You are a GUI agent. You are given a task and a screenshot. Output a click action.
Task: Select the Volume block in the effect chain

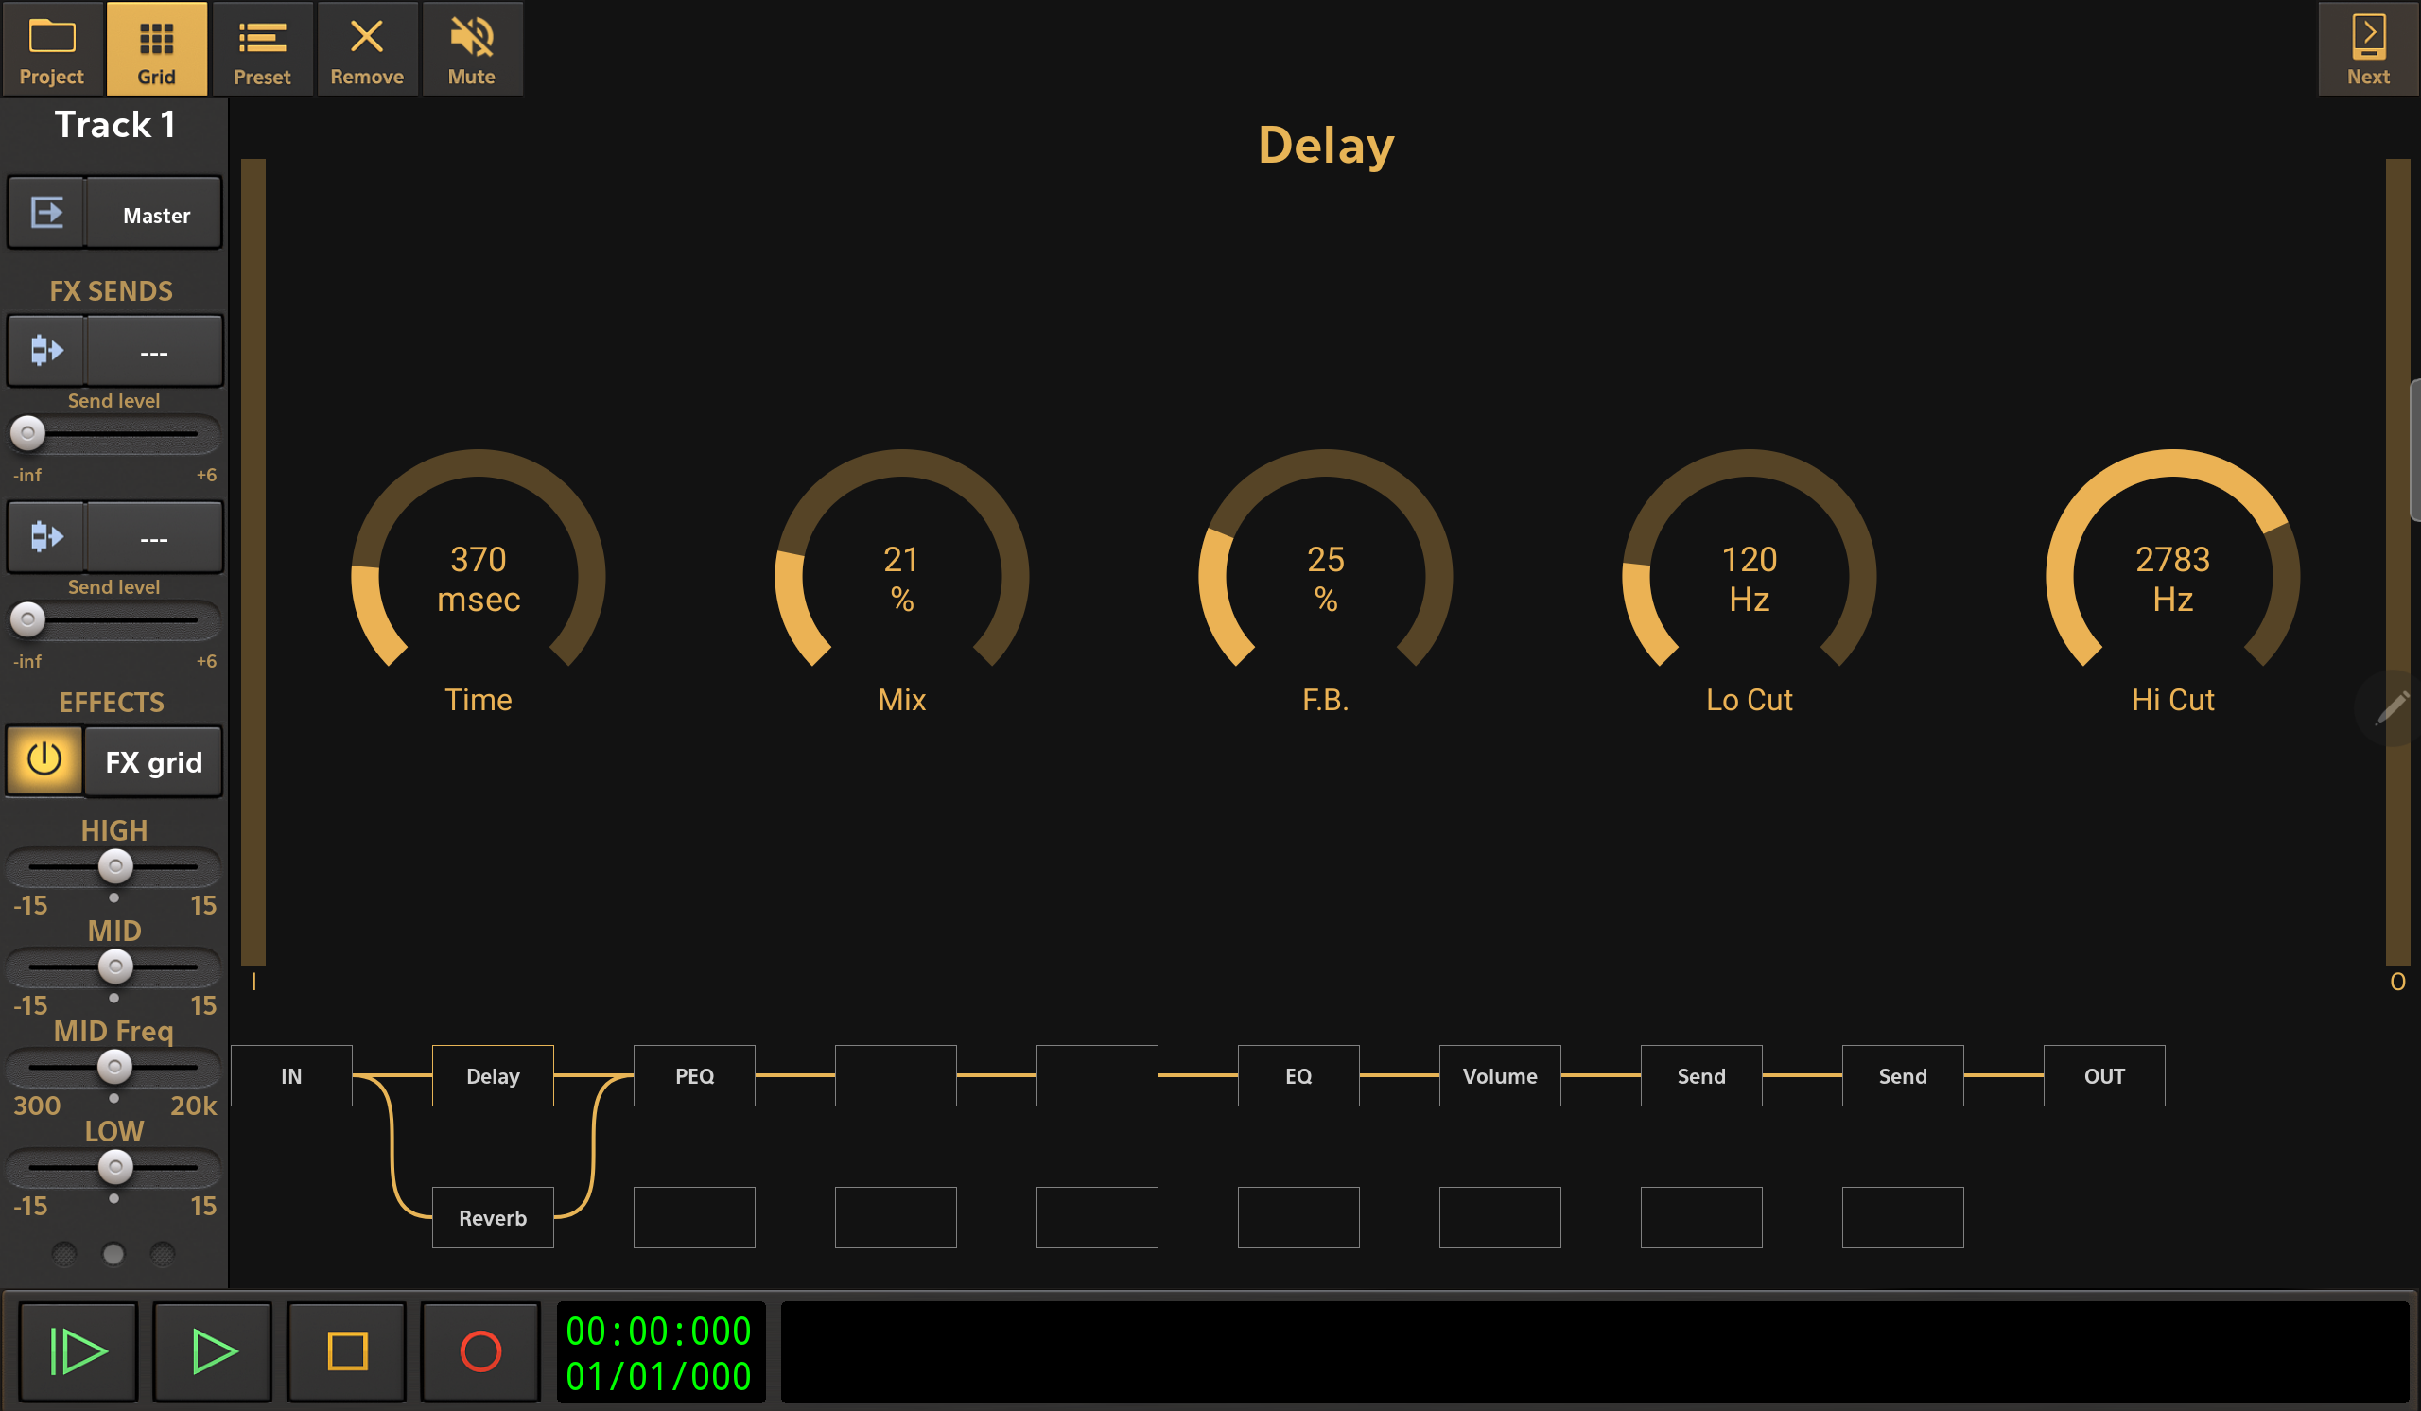pyautogui.click(x=1499, y=1076)
